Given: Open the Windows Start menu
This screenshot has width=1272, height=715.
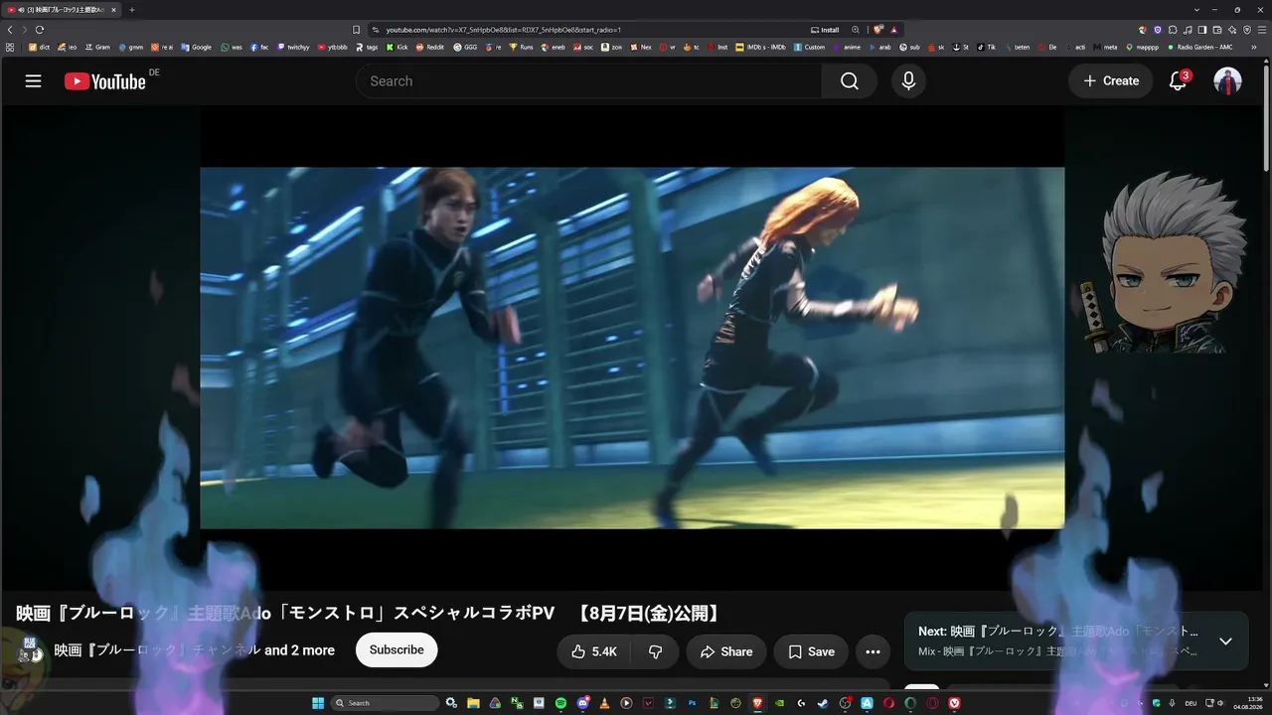Looking at the screenshot, I should tap(318, 703).
